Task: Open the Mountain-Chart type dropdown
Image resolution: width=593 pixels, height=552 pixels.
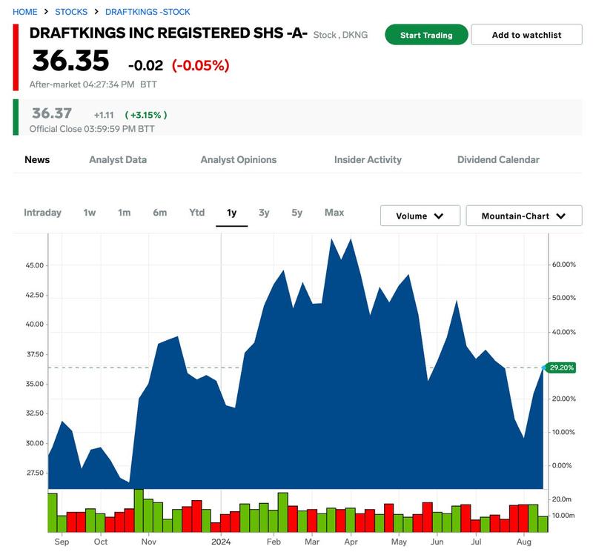Action: (x=523, y=216)
